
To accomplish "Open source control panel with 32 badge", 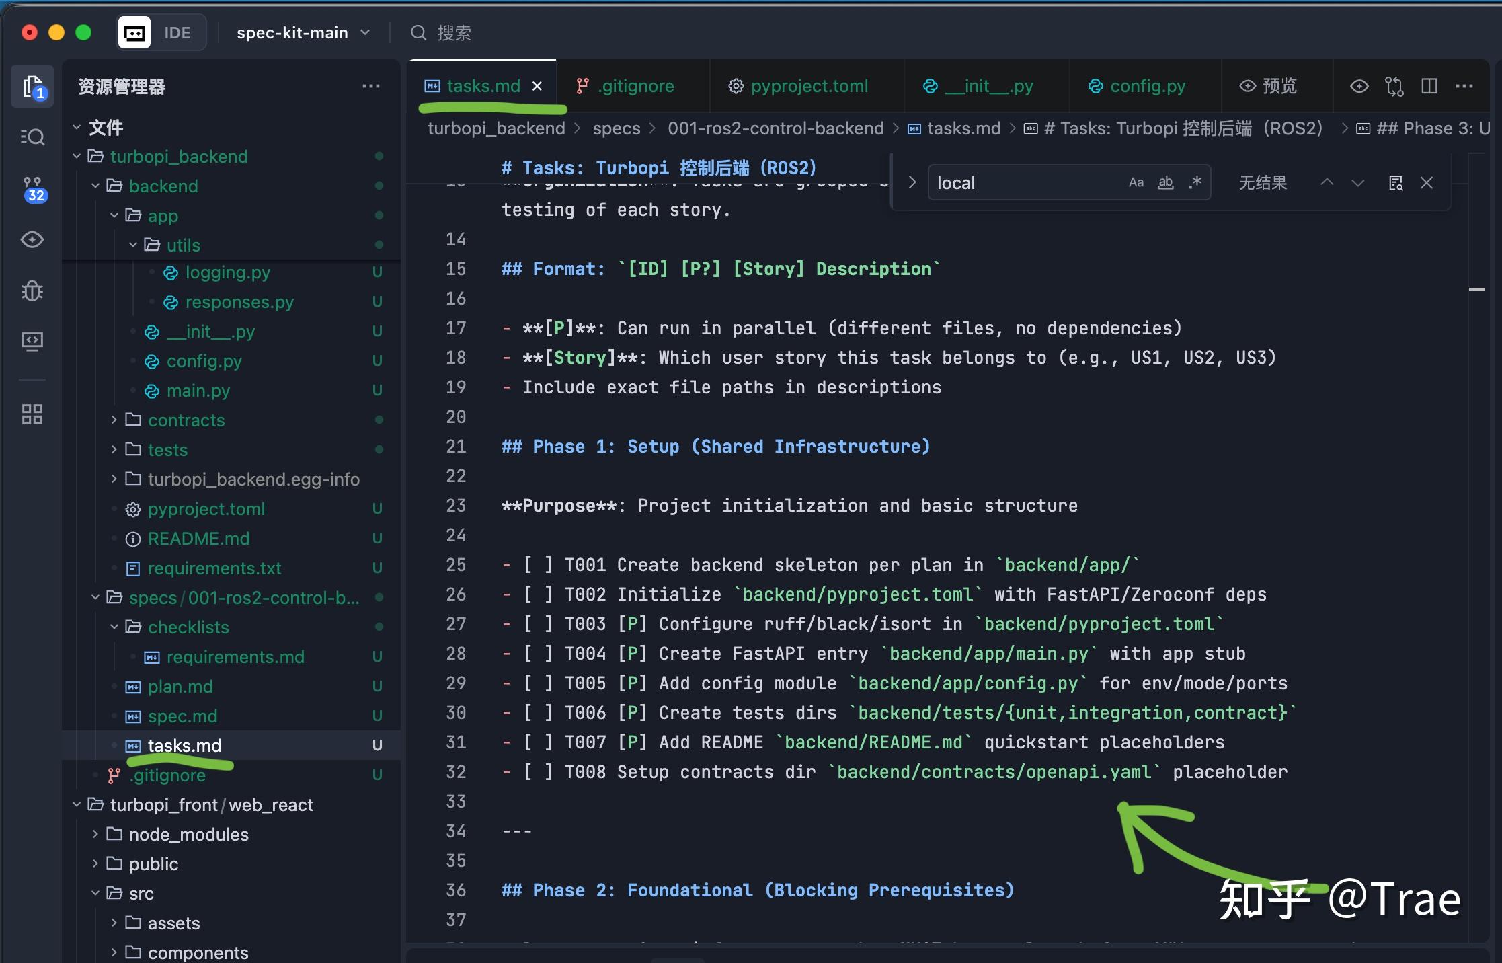I will pos(32,190).
